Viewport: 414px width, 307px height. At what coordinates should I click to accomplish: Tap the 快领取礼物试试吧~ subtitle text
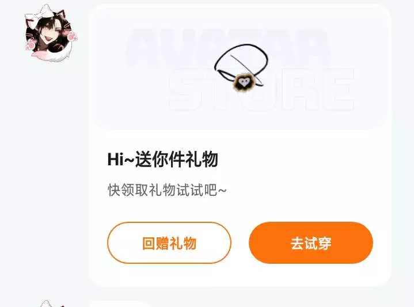point(167,190)
